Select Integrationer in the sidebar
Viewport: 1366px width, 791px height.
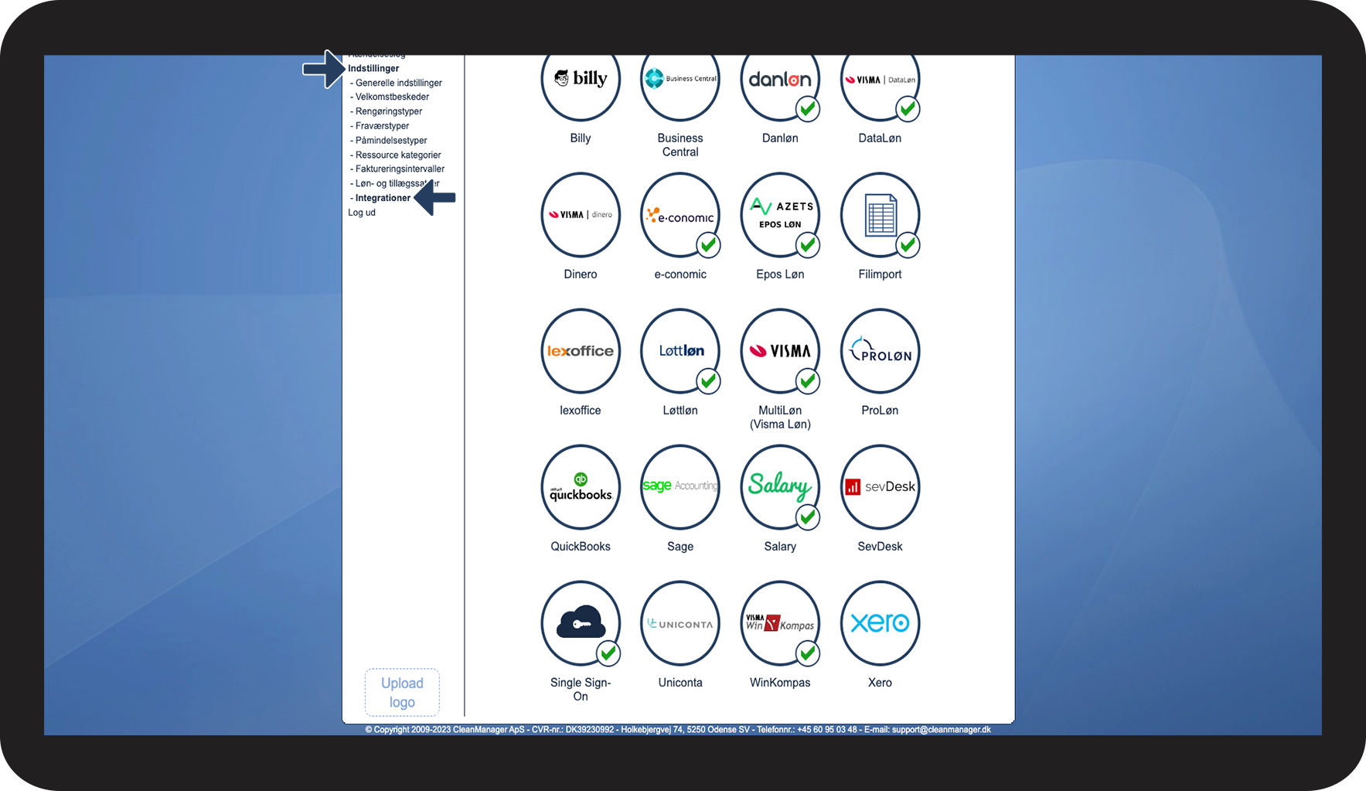click(383, 198)
